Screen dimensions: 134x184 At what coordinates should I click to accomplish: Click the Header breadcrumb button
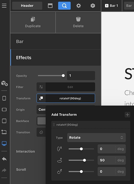(27, 6)
